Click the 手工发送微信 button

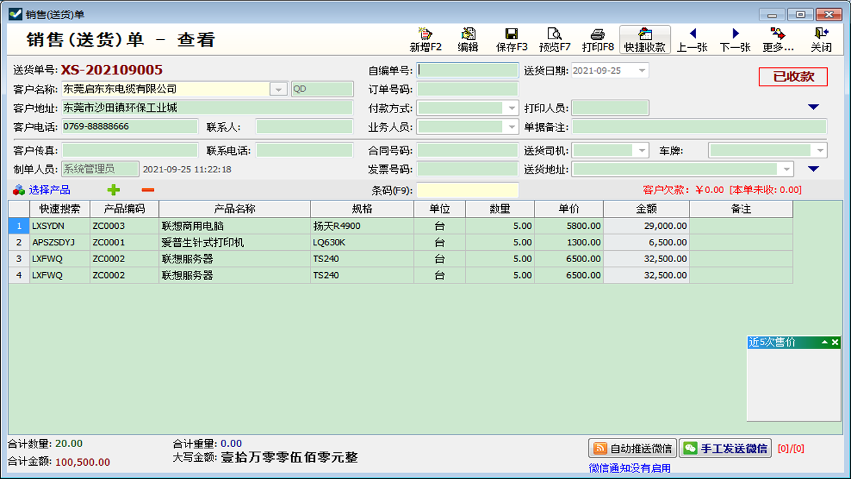coord(725,448)
